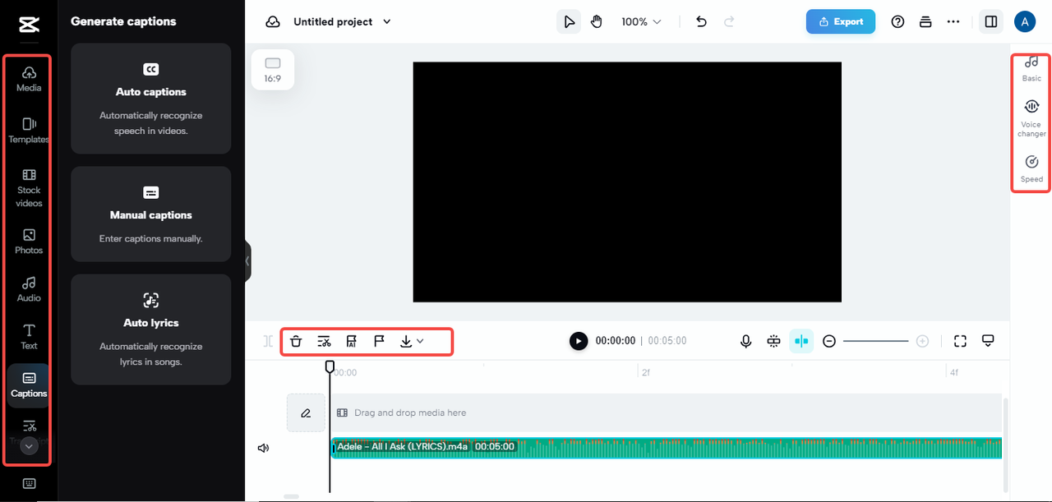Image resolution: width=1052 pixels, height=502 pixels.
Task: Open the layout stack icon next to help
Action: (x=925, y=22)
